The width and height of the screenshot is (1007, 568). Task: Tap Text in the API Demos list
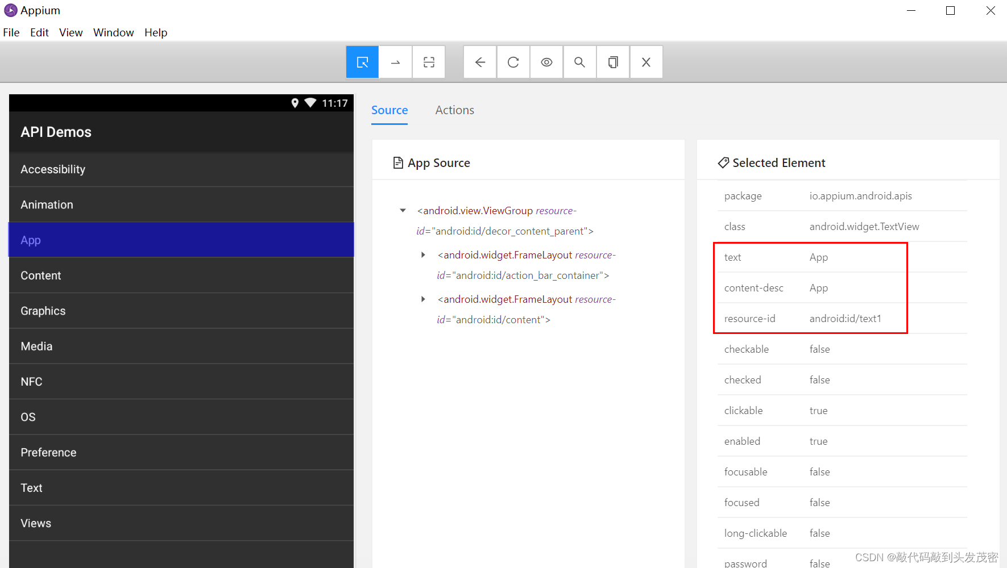point(181,488)
